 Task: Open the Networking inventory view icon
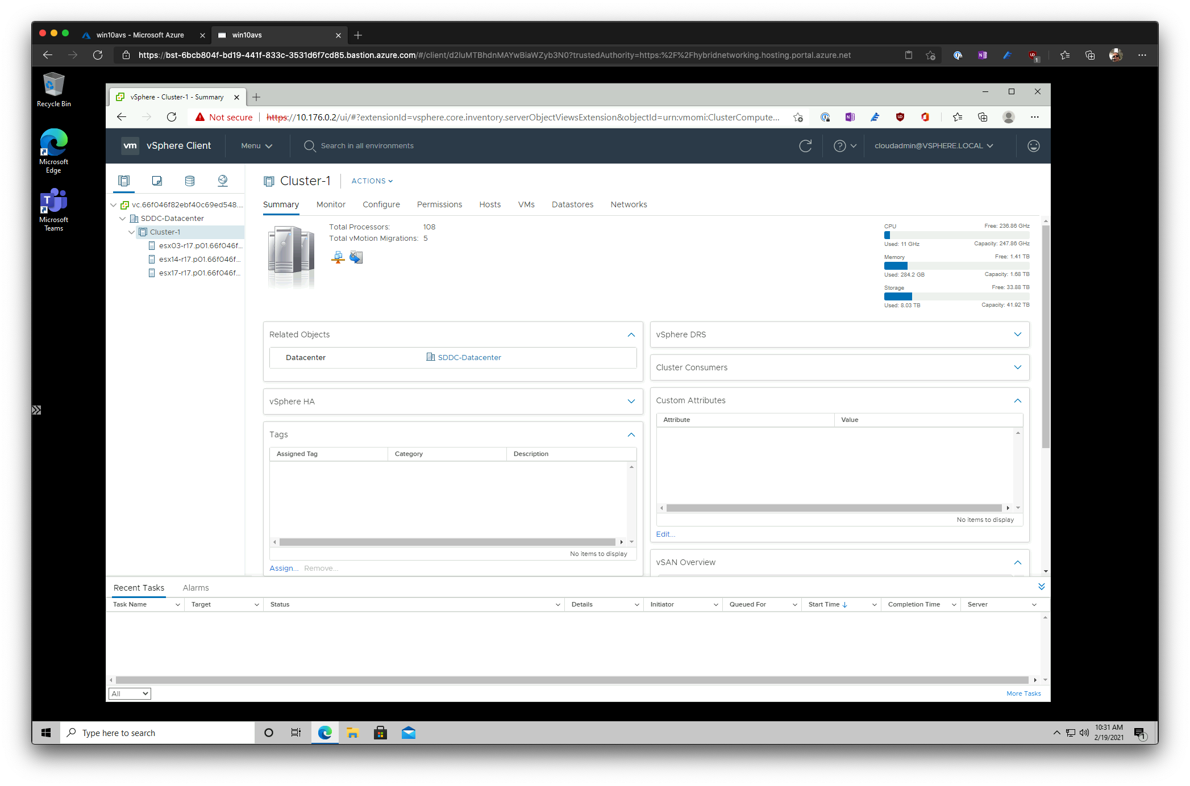223,181
